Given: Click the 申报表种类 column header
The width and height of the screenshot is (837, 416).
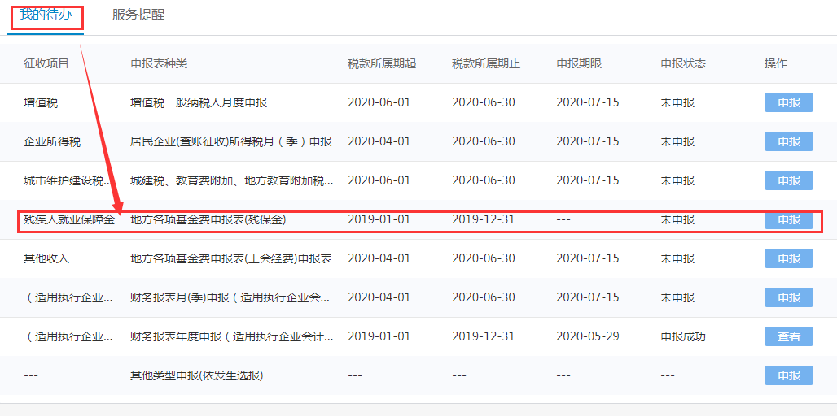Looking at the screenshot, I should tap(159, 63).
